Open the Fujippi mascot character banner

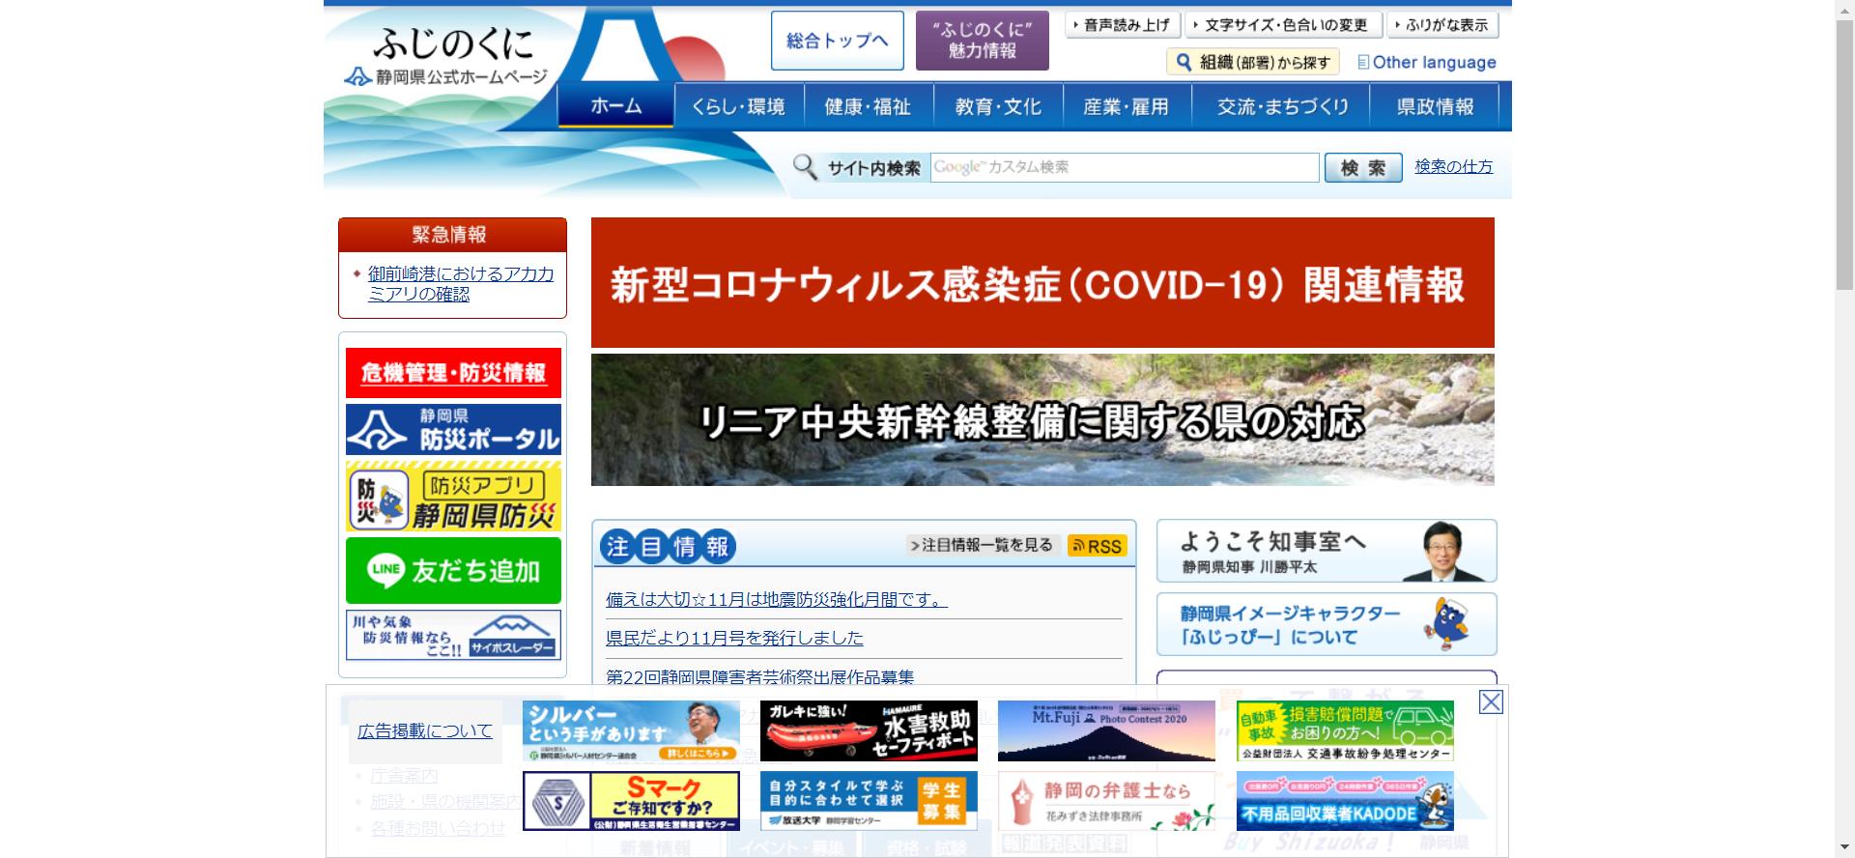click(1326, 625)
